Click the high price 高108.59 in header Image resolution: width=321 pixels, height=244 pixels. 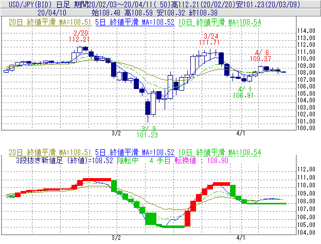pos(138,13)
